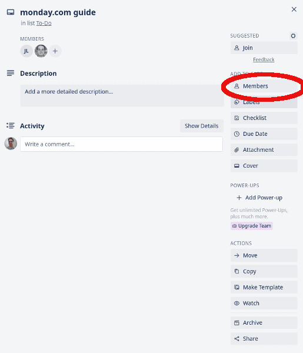Screen dimensions: 303x353
Task: Open the JL member avatar
Action: [26, 51]
